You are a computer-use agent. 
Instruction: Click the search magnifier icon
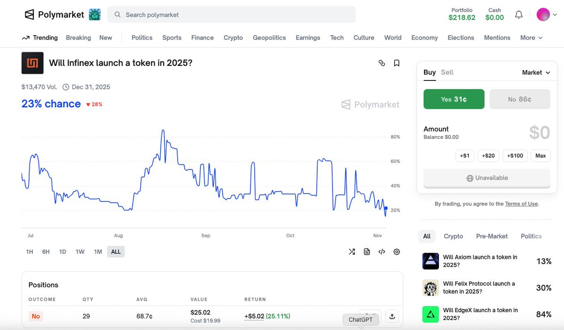(x=117, y=15)
